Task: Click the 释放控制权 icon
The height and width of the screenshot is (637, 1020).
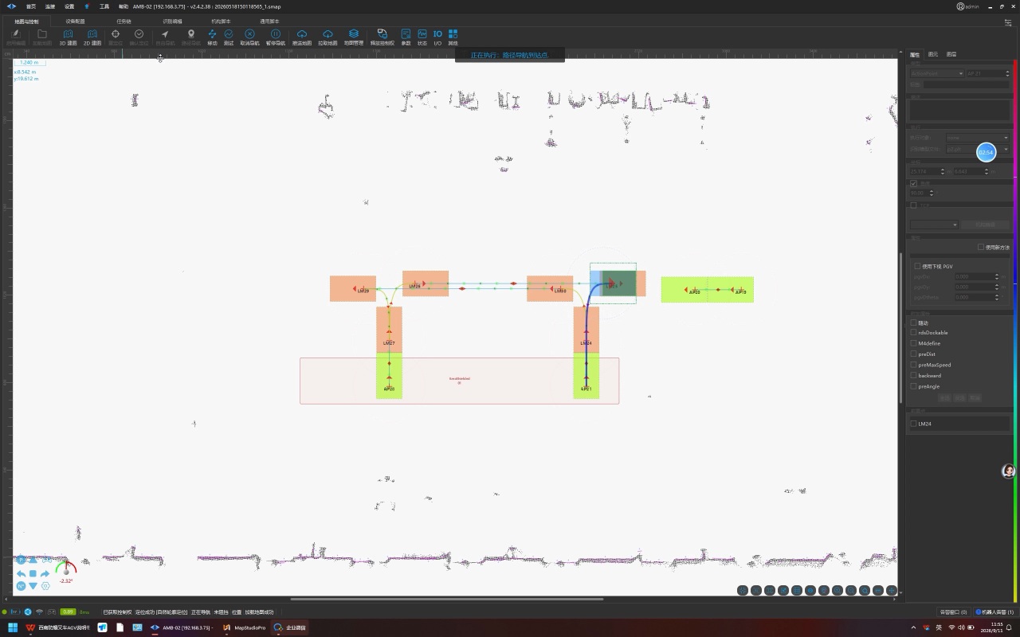Action: tap(382, 37)
